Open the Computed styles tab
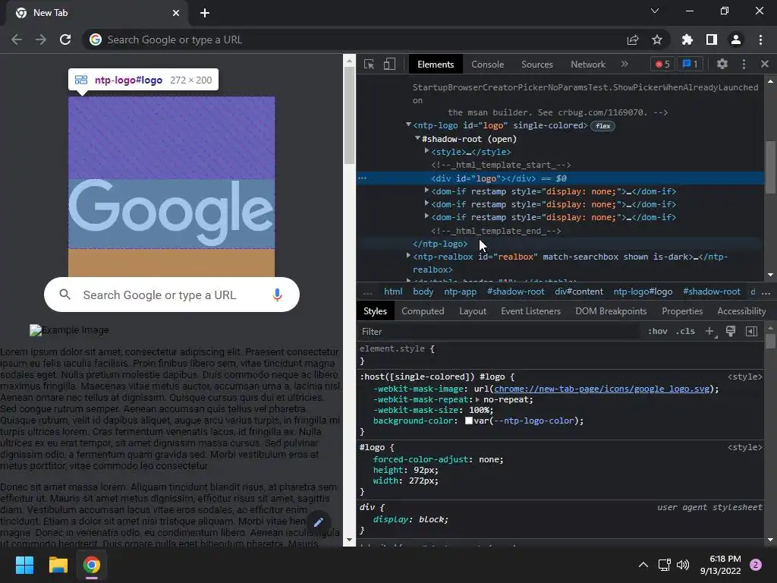This screenshot has width=777, height=583. 423,311
